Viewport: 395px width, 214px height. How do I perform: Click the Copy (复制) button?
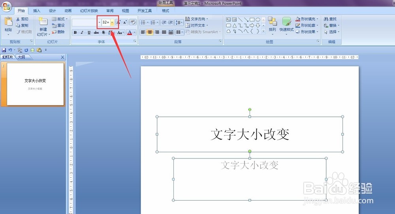[22, 25]
